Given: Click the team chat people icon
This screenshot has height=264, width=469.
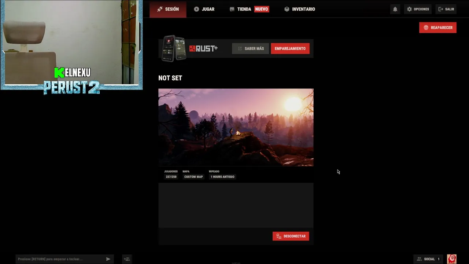Looking at the screenshot, I should (127, 259).
